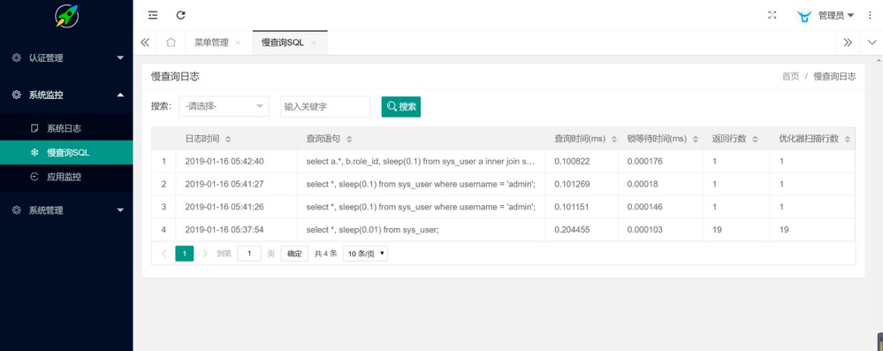Click log time 2019-01-16 05:37:54

click(x=225, y=230)
